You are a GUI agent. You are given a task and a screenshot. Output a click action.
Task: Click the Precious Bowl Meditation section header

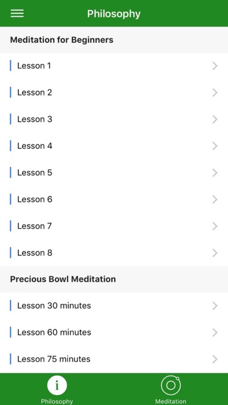tap(114, 279)
